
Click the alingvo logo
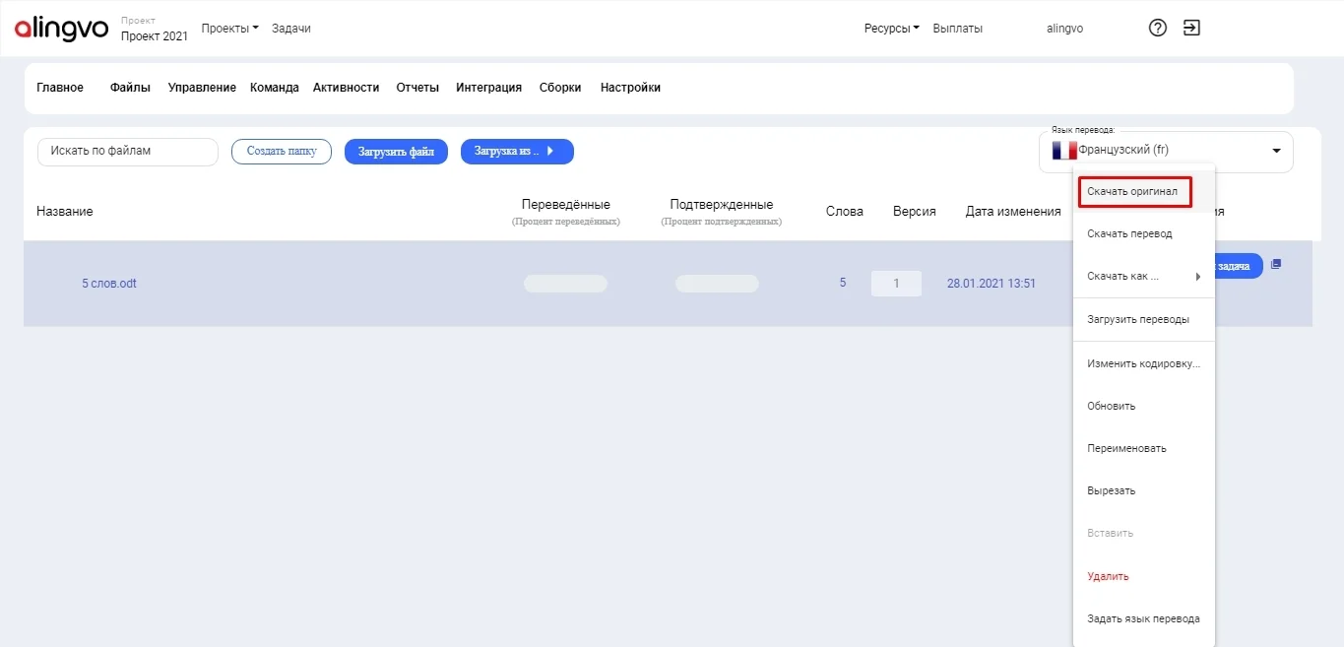61,29
